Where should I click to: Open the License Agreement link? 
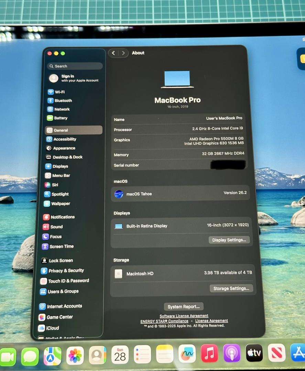(x=211, y=321)
